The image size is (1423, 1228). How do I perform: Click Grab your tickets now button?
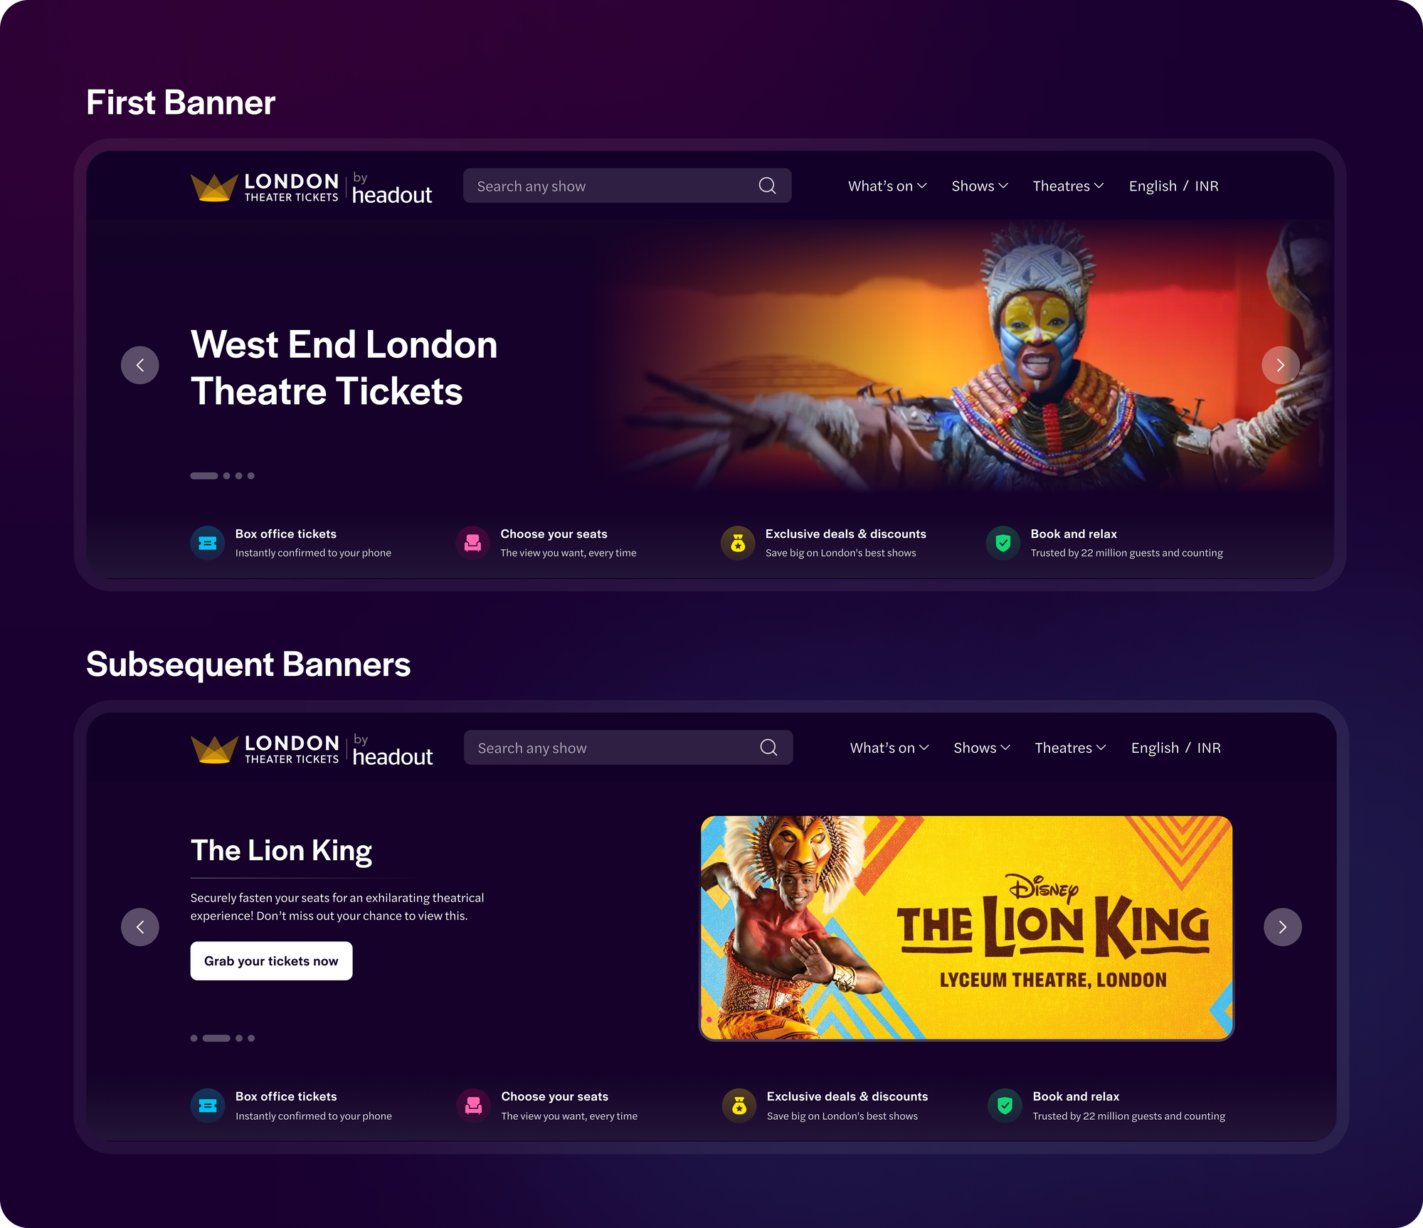(271, 961)
